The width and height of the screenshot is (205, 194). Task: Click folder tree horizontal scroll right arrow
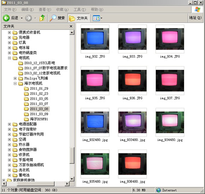point(67,184)
